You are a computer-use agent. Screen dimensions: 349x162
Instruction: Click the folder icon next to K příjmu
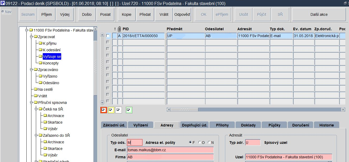click(40, 43)
